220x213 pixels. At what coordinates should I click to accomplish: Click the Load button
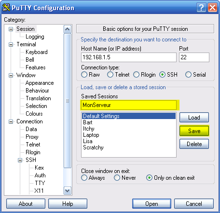[x=194, y=118]
